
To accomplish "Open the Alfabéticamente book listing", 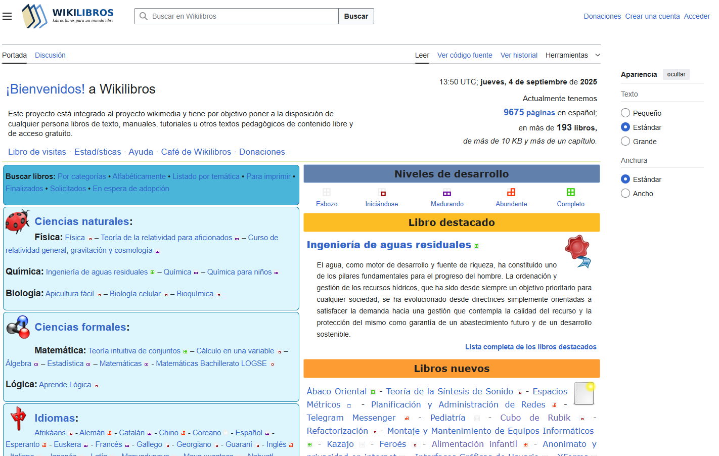I will (x=139, y=176).
